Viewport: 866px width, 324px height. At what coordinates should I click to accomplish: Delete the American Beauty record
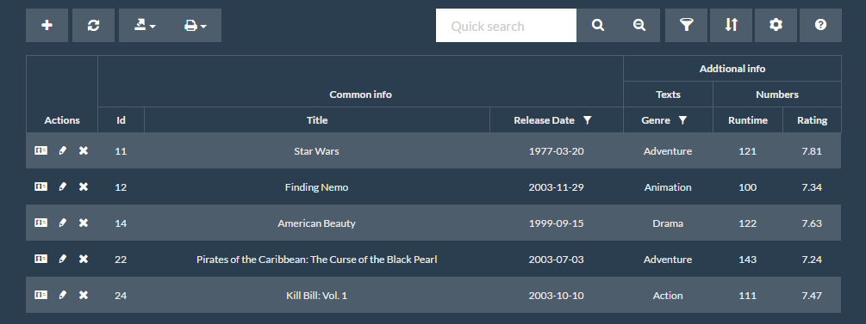click(x=84, y=223)
